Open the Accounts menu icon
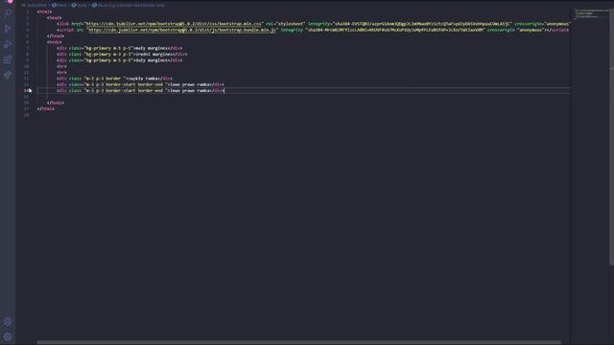 (x=8, y=322)
